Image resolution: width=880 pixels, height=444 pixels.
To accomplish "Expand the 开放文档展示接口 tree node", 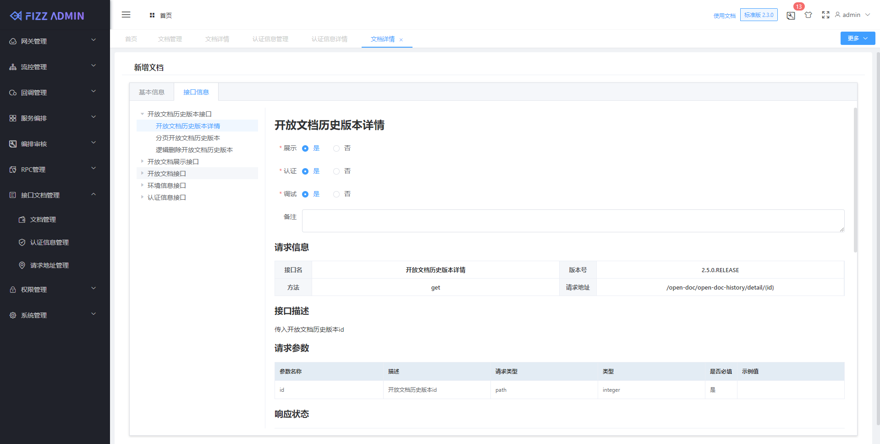I will (142, 161).
